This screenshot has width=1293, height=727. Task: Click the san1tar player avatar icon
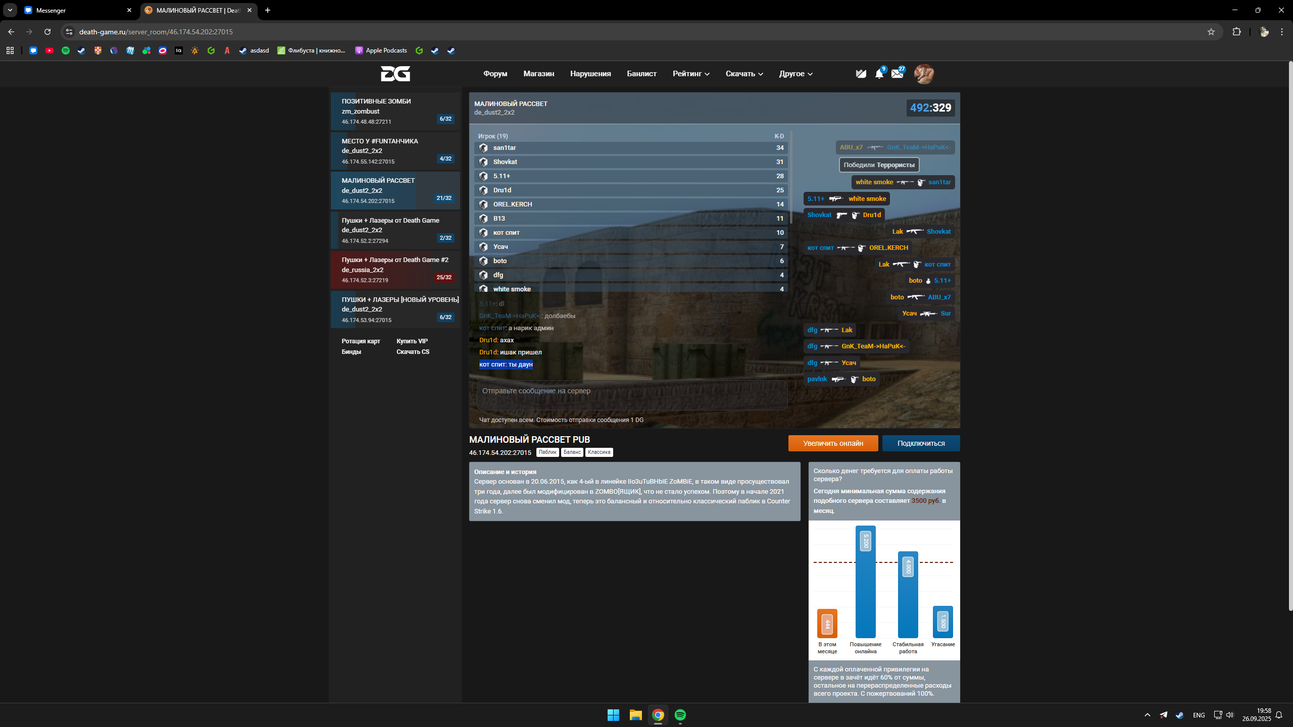483,148
